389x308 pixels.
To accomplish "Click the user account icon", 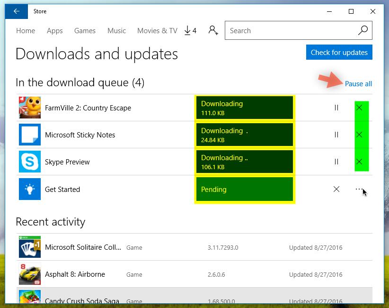I will click(213, 31).
